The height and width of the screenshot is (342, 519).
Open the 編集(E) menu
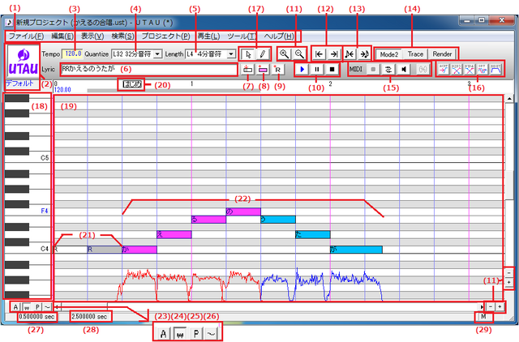coord(62,36)
